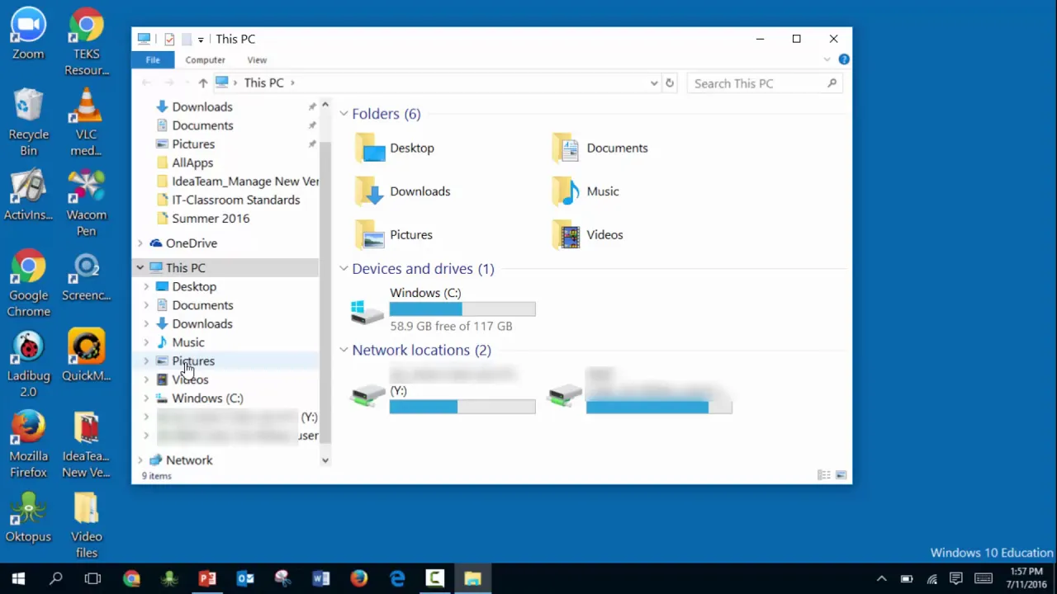Select AllApps folder in Quick access
Viewport: 1057px width, 594px height.
coord(192,163)
